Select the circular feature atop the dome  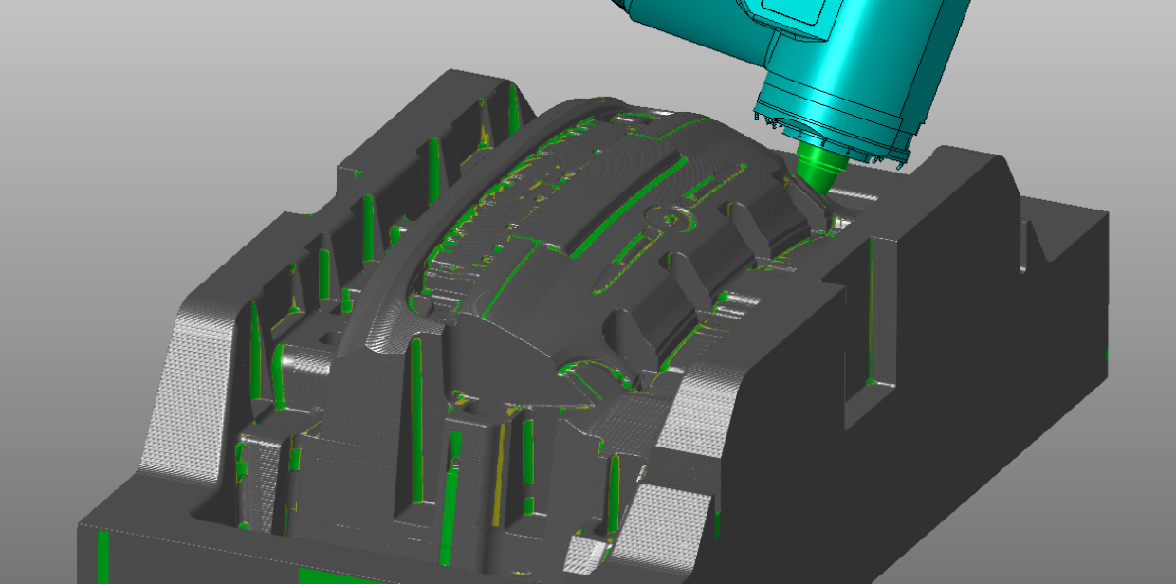[x=662, y=215]
